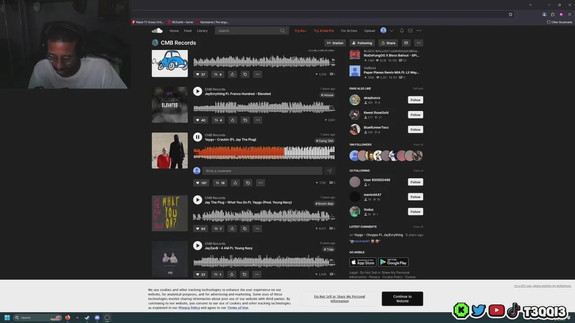Open the ELEVATED cover artwork

[x=170, y=105]
